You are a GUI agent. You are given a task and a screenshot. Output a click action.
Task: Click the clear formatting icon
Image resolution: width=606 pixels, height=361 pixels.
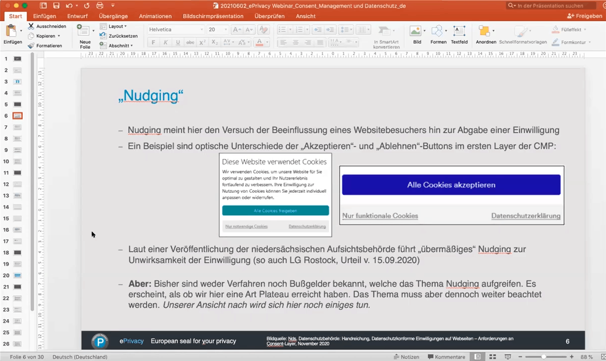tap(264, 30)
